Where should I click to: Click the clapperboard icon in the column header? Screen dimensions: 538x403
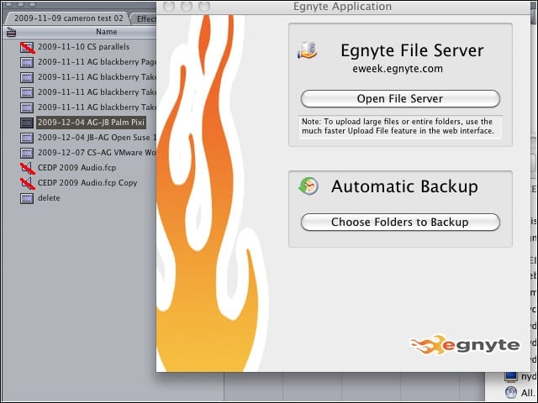click(11, 32)
